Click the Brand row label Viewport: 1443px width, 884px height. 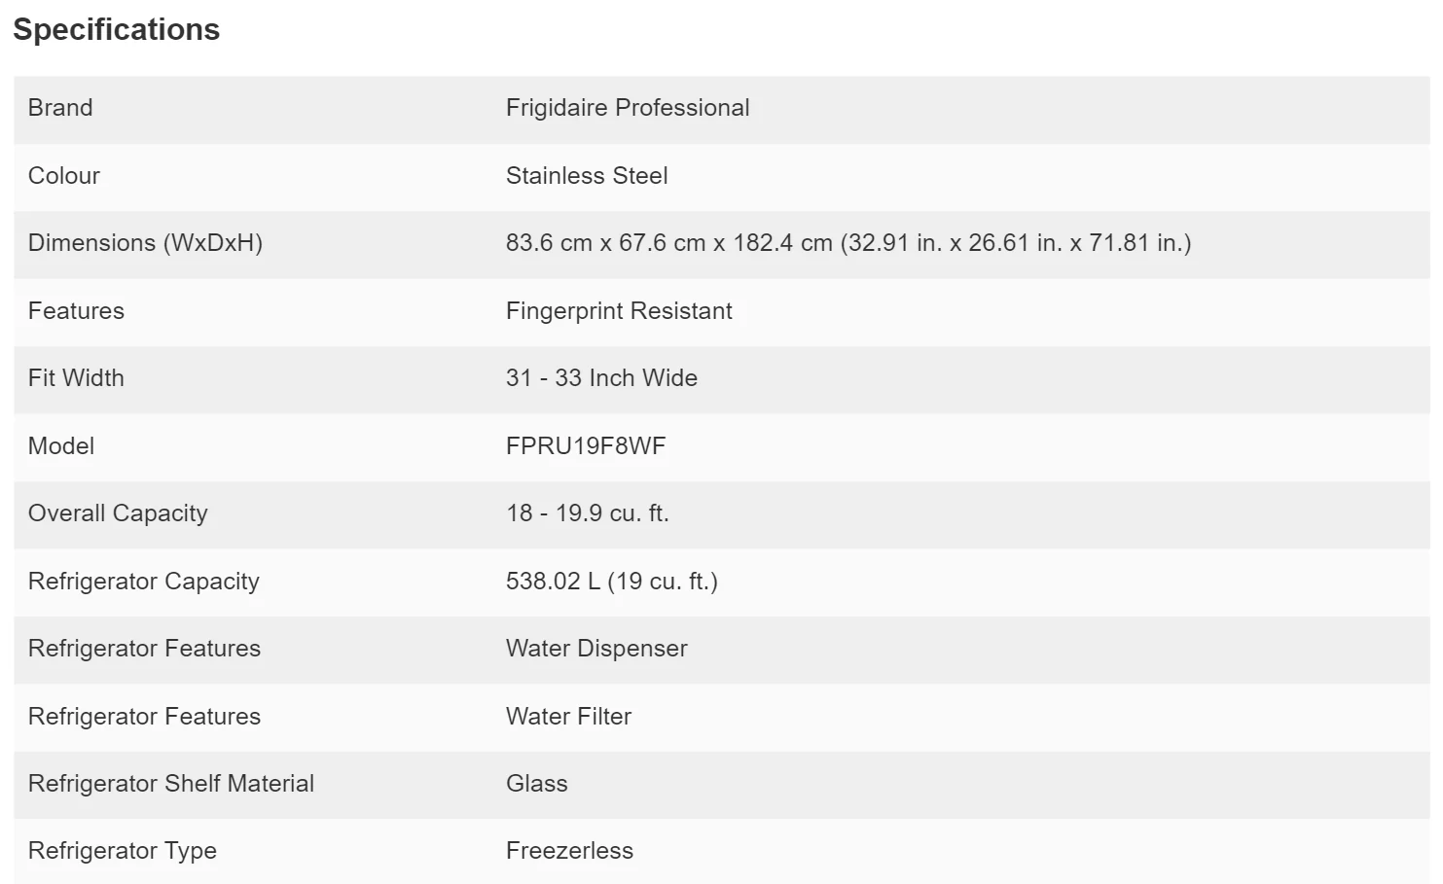[60, 108]
